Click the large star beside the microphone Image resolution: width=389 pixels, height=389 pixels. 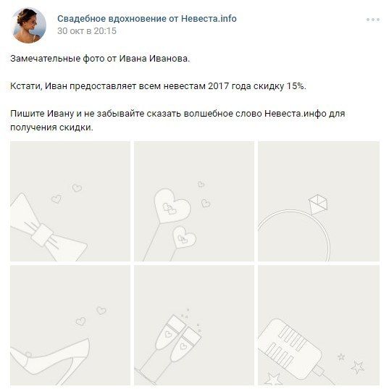tap(357, 367)
